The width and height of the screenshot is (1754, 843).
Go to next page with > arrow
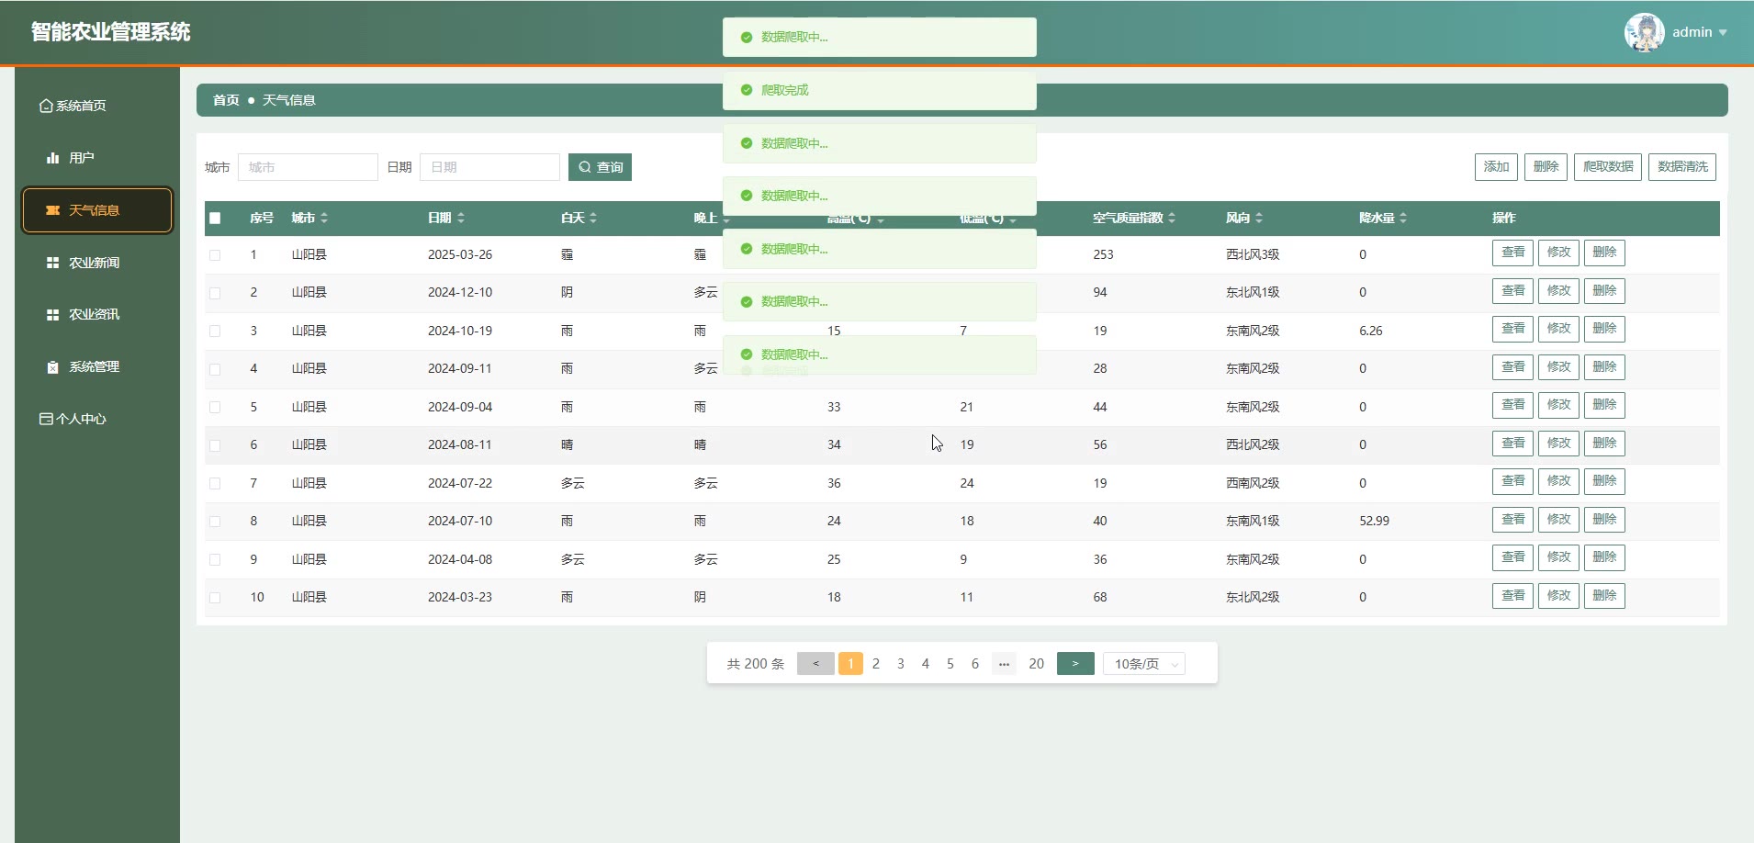[1074, 664]
